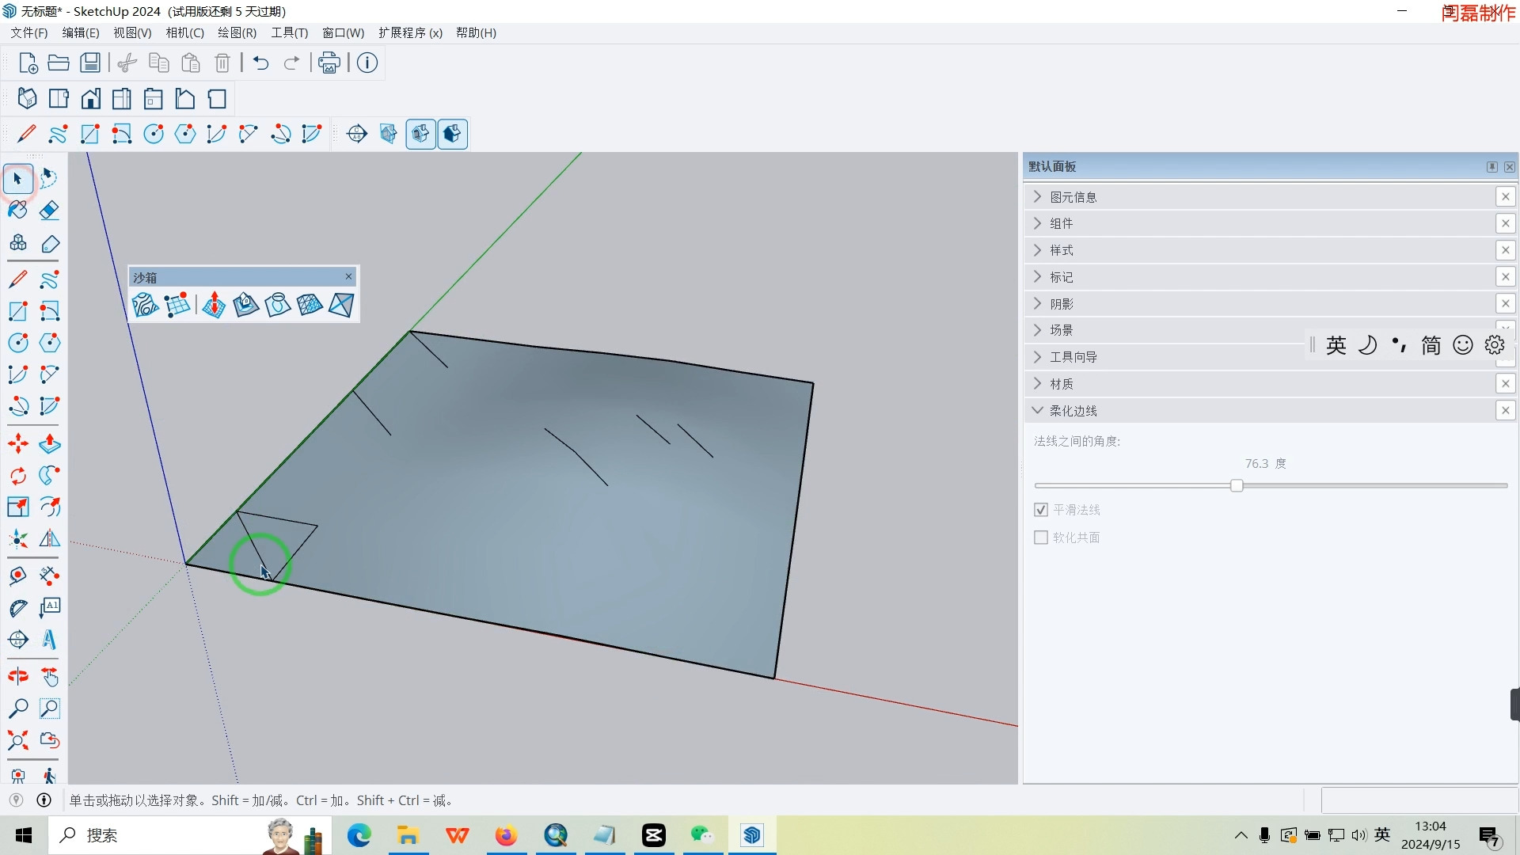The image size is (1520, 855).
Task: Click the Zoom Extents tool
Action: pyautogui.click(x=17, y=740)
